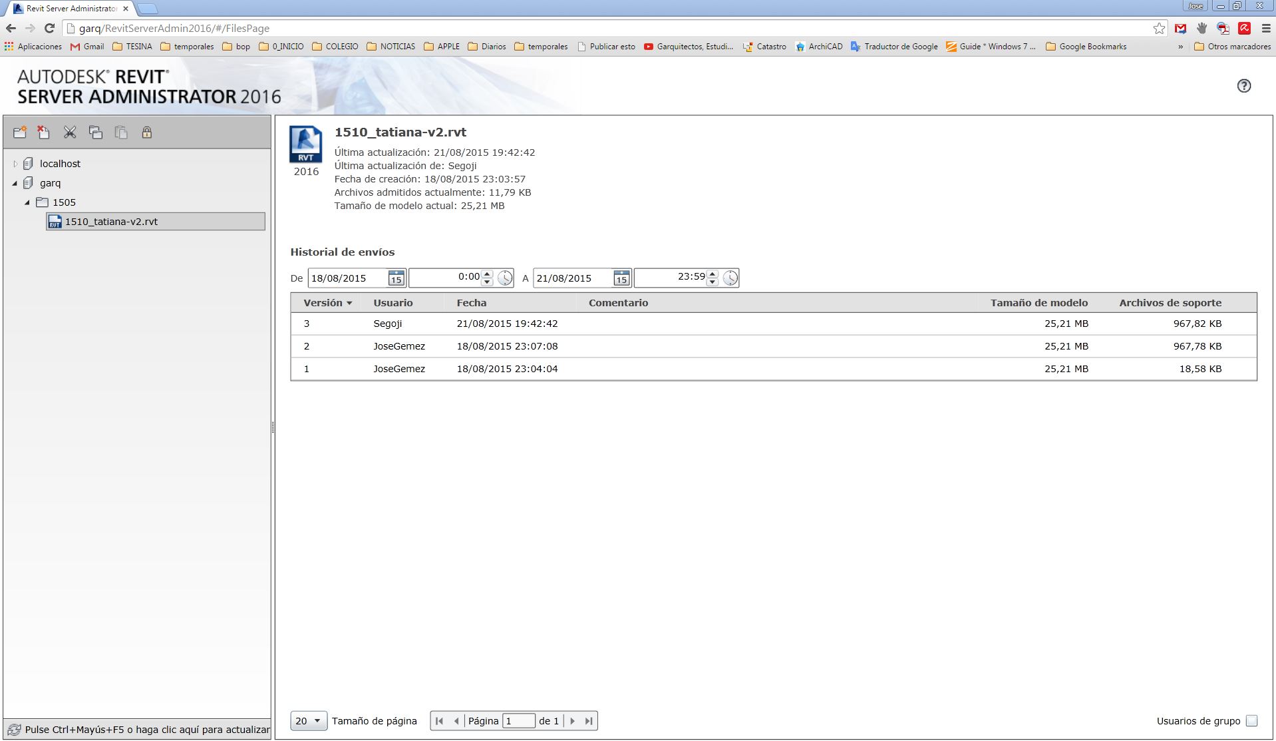The image size is (1276, 741).
Task: Click the new folder icon in toolbar
Action: (x=20, y=132)
